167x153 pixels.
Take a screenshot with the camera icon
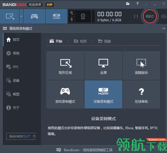[x=164, y=17]
